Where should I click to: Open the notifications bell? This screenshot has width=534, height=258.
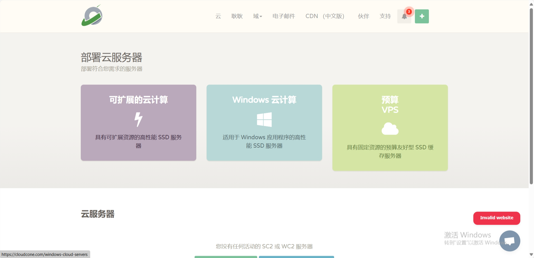(404, 16)
